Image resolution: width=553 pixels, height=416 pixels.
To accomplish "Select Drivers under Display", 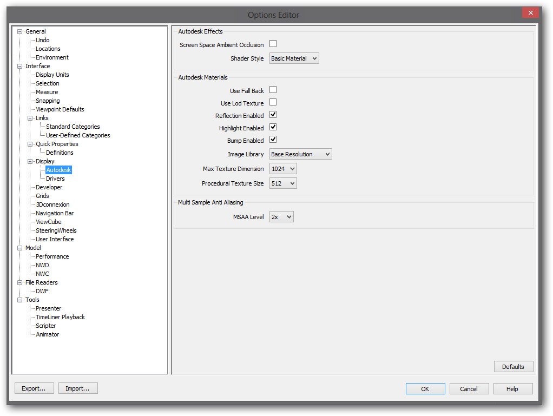I will 55,179.
